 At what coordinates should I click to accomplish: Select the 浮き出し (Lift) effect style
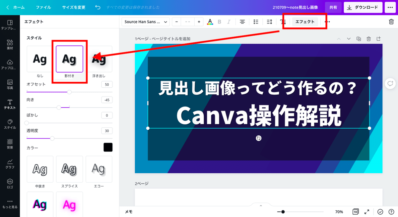point(99,59)
